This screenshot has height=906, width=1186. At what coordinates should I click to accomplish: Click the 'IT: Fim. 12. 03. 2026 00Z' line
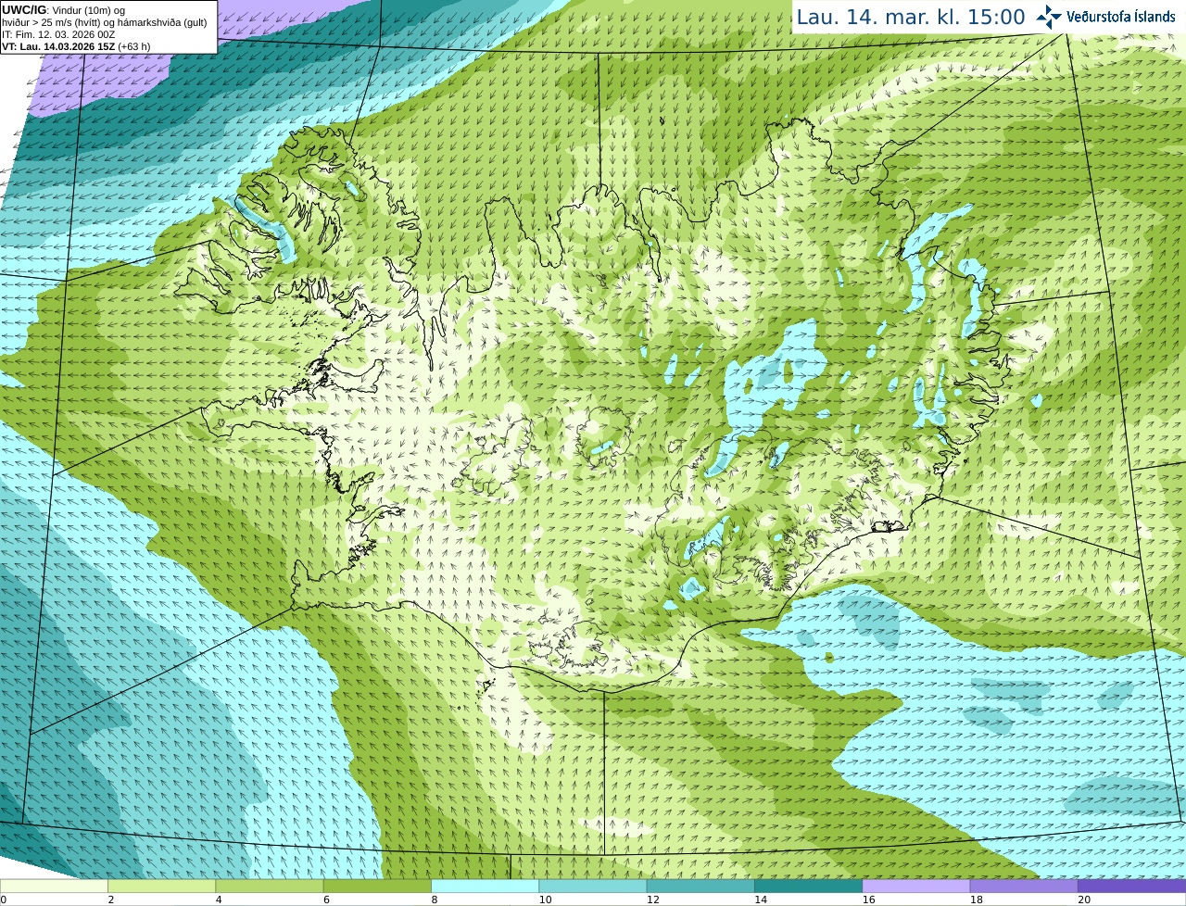58,34
